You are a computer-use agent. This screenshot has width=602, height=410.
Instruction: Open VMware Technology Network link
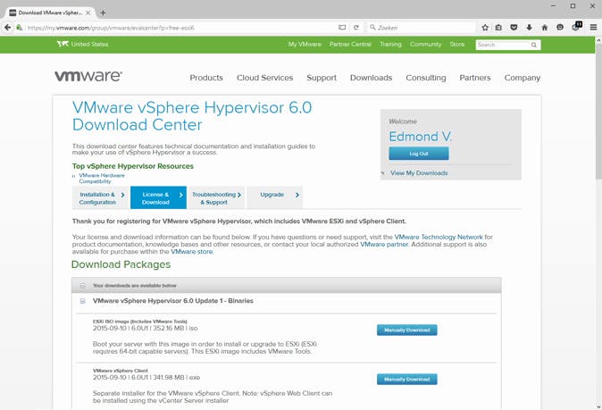[439, 238]
